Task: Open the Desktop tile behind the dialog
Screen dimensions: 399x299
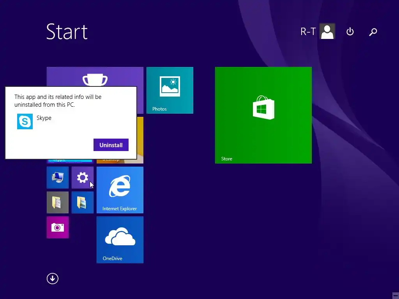Action: click(x=140, y=140)
